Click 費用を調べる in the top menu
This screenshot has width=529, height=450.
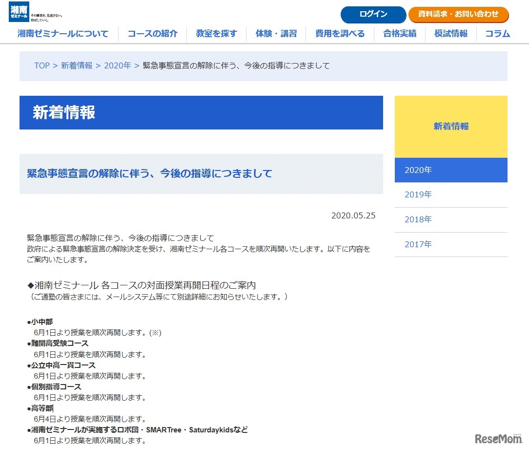340,34
